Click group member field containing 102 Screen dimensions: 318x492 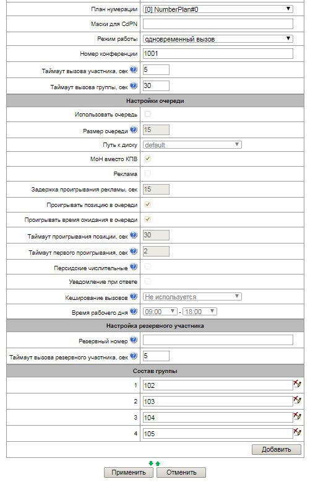click(x=218, y=385)
